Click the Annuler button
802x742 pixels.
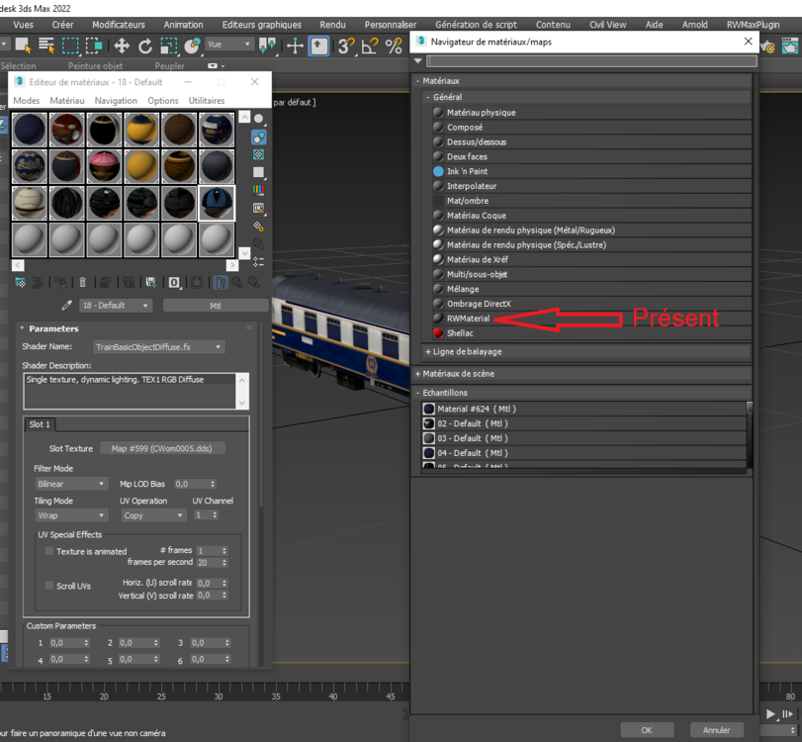[716, 730]
